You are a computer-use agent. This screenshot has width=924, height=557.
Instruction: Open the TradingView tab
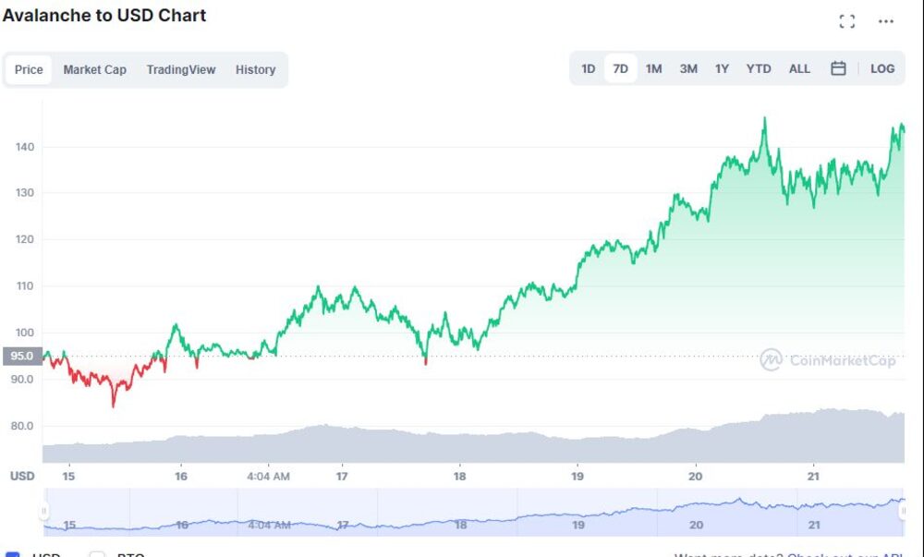point(180,69)
